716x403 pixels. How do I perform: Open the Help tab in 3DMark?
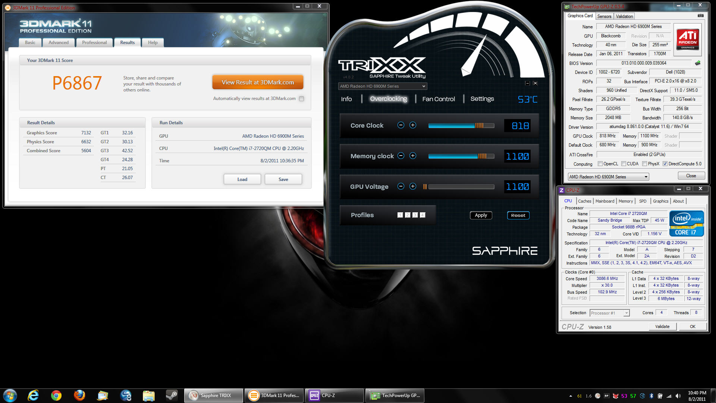153,43
